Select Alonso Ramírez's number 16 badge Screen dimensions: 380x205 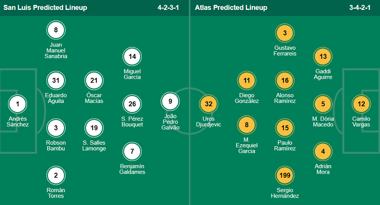[x=285, y=80]
